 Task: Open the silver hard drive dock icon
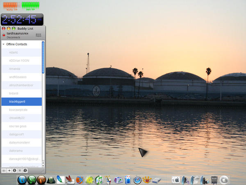tap(157, 180)
